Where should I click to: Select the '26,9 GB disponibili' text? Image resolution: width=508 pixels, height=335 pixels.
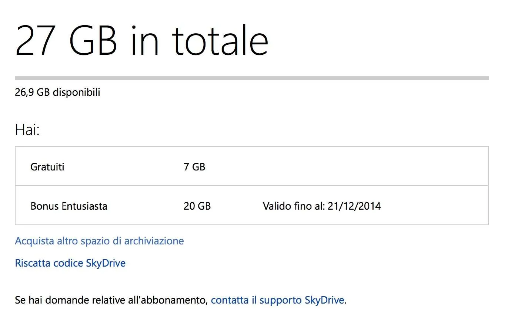[x=57, y=92]
